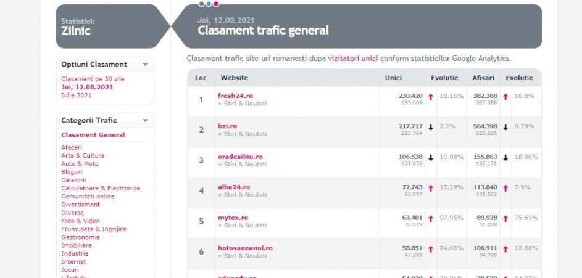Click fresh24.ro afisari up arrow
The width and height of the screenshot is (582, 278).
pyautogui.click(x=505, y=97)
